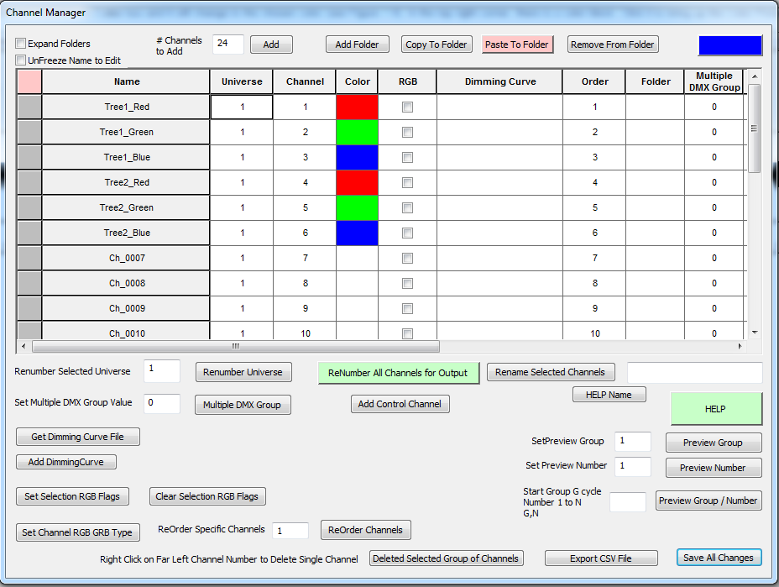Screen dimensions: 779x587
Task: Click the Add channels button
Action: pos(271,45)
